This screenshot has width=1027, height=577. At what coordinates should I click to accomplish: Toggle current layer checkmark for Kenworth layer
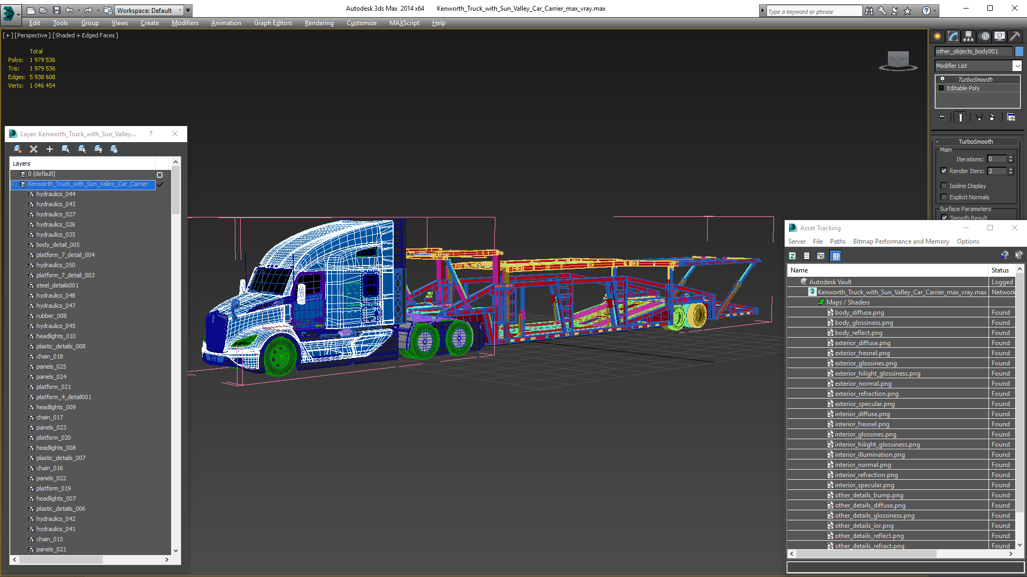pyautogui.click(x=159, y=184)
